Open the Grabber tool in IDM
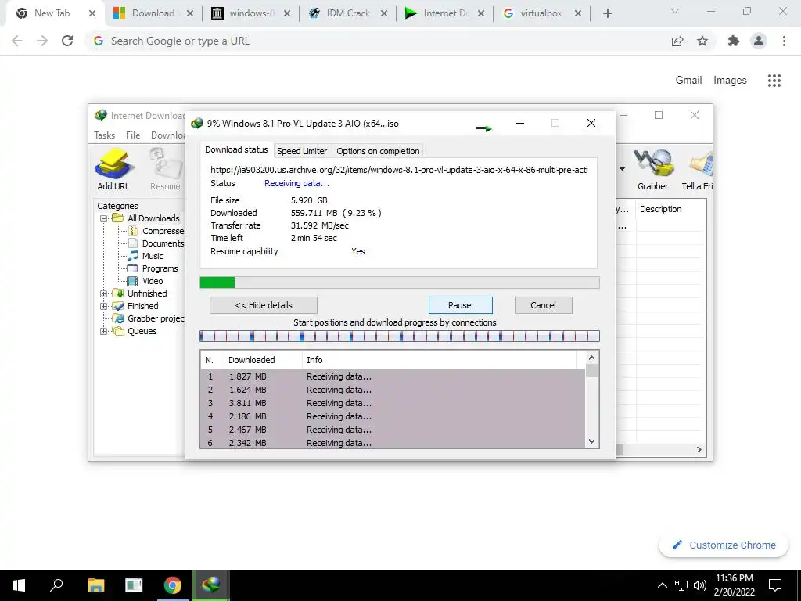801x601 pixels. [x=652, y=169]
